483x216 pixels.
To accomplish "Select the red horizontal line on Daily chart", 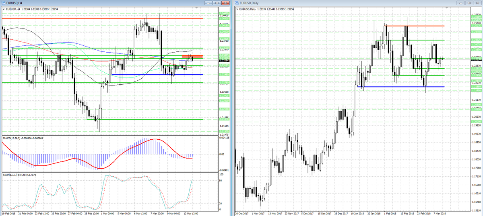I will click(414, 26).
